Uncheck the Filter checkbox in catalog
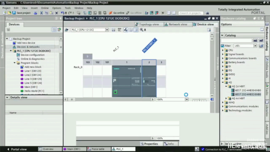 (222, 46)
